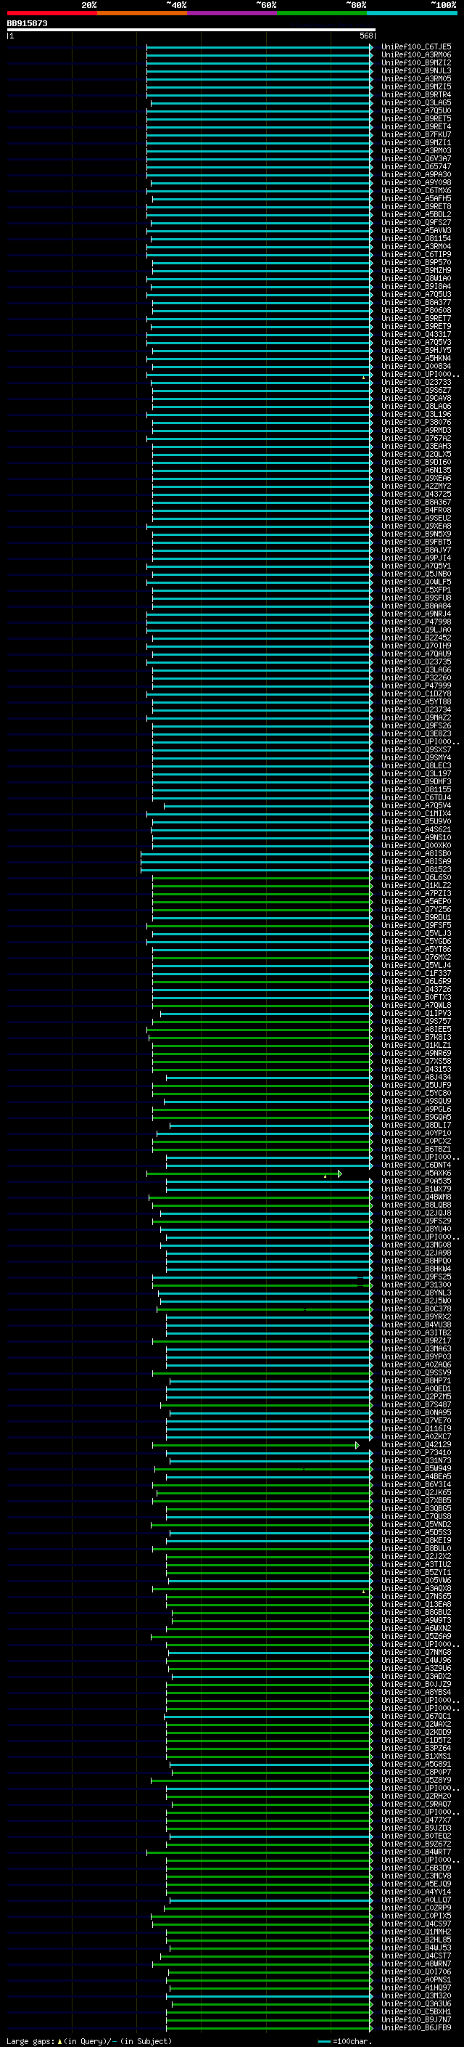The height and width of the screenshot is (2047, 464).
Task: Select UniRef100_B4WRT7 label
Action: pos(416,1852)
